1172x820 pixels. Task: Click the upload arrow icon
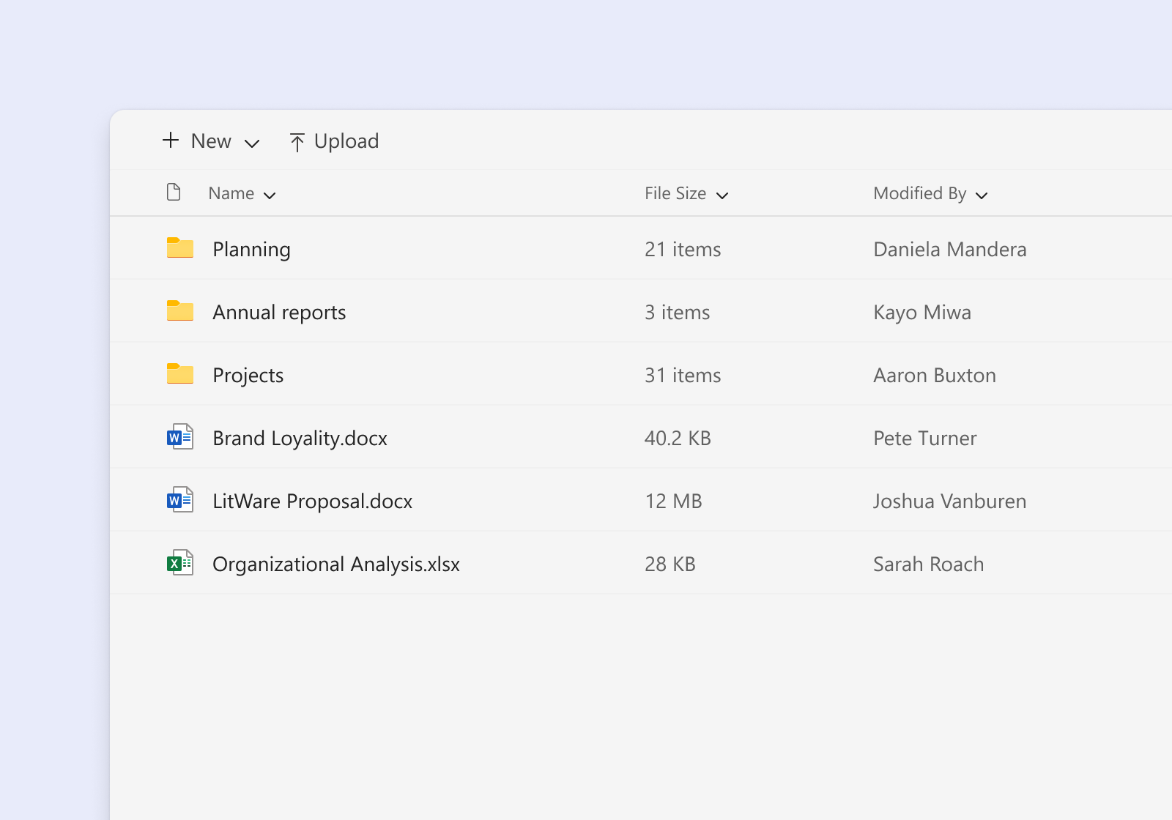click(x=297, y=141)
